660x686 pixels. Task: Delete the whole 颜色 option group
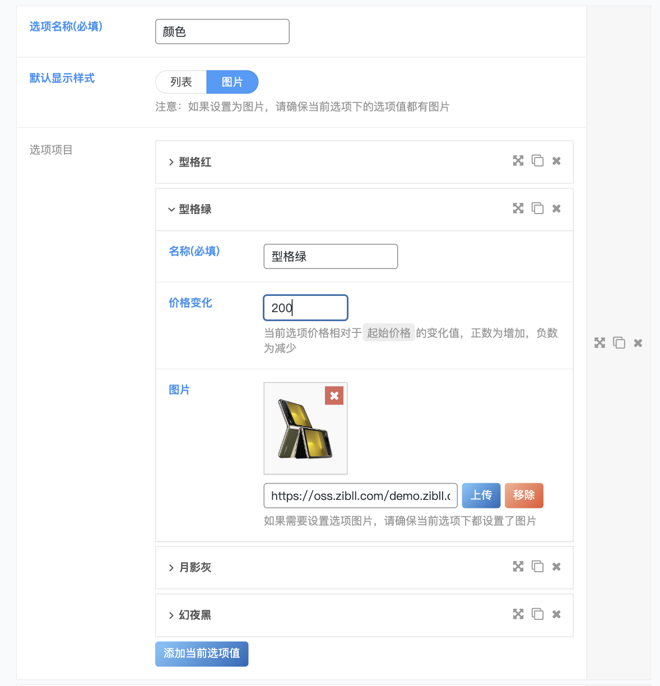pyautogui.click(x=637, y=342)
